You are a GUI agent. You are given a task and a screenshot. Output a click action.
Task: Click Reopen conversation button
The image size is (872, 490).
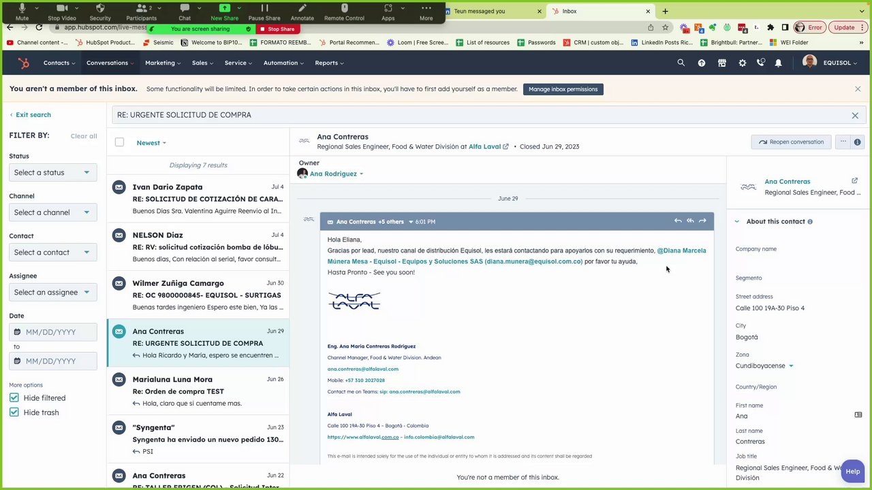[791, 142]
